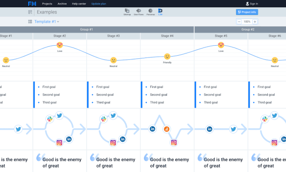Select the orange channel icon in Stage #4
Viewport: 286px width, 172px height.
coord(166,129)
